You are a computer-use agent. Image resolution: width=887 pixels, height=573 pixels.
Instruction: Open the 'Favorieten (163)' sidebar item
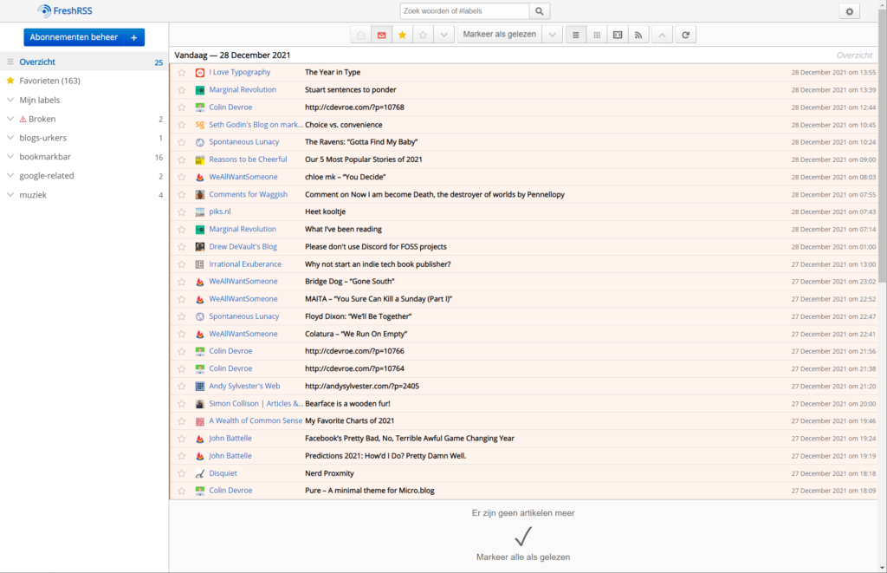[x=49, y=81]
